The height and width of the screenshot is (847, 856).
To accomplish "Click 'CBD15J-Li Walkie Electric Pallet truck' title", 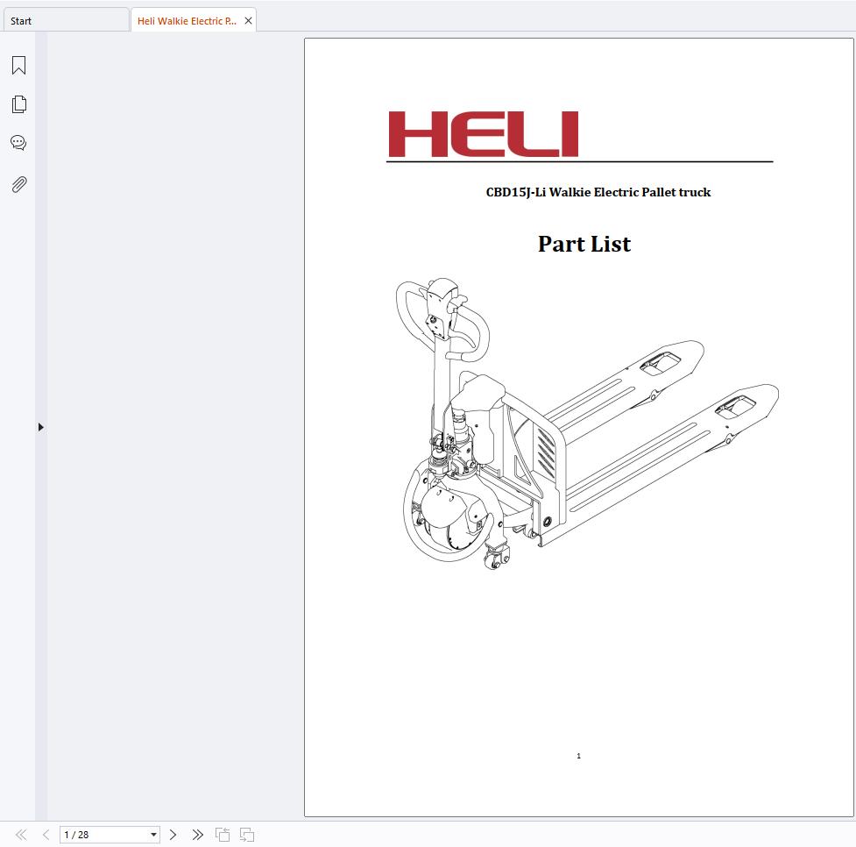I will (598, 192).
